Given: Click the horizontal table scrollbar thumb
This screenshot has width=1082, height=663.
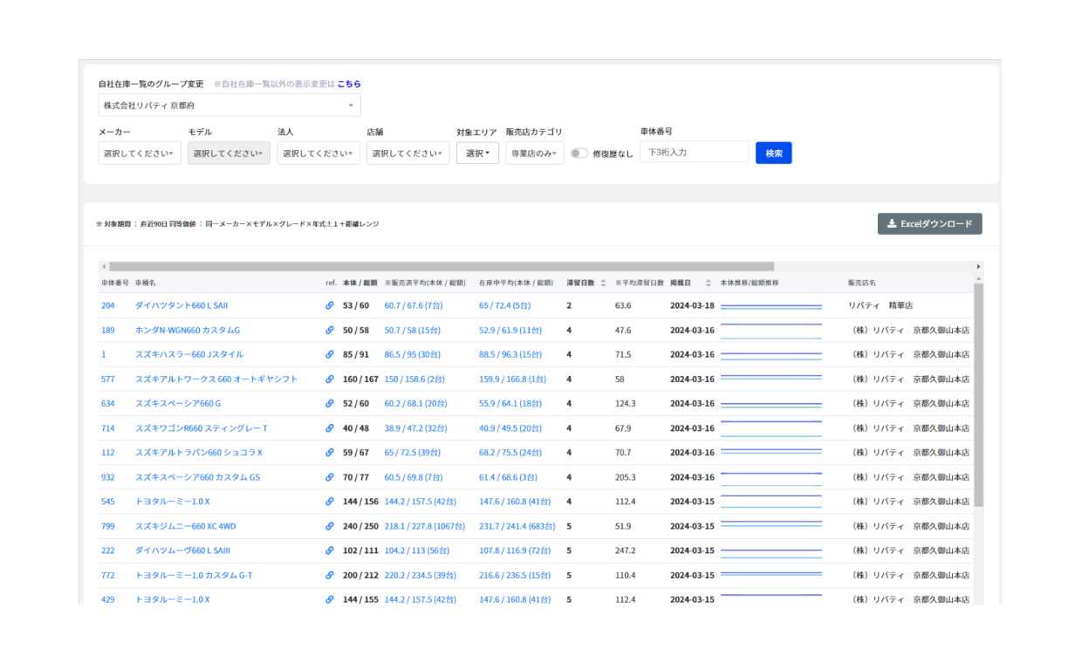Looking at the screenshot, I should point(442,266).
